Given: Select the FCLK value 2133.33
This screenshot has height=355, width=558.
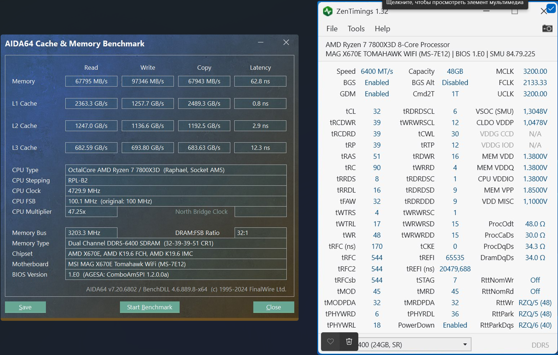Looking at the screenshot, I should coord(535,82).
